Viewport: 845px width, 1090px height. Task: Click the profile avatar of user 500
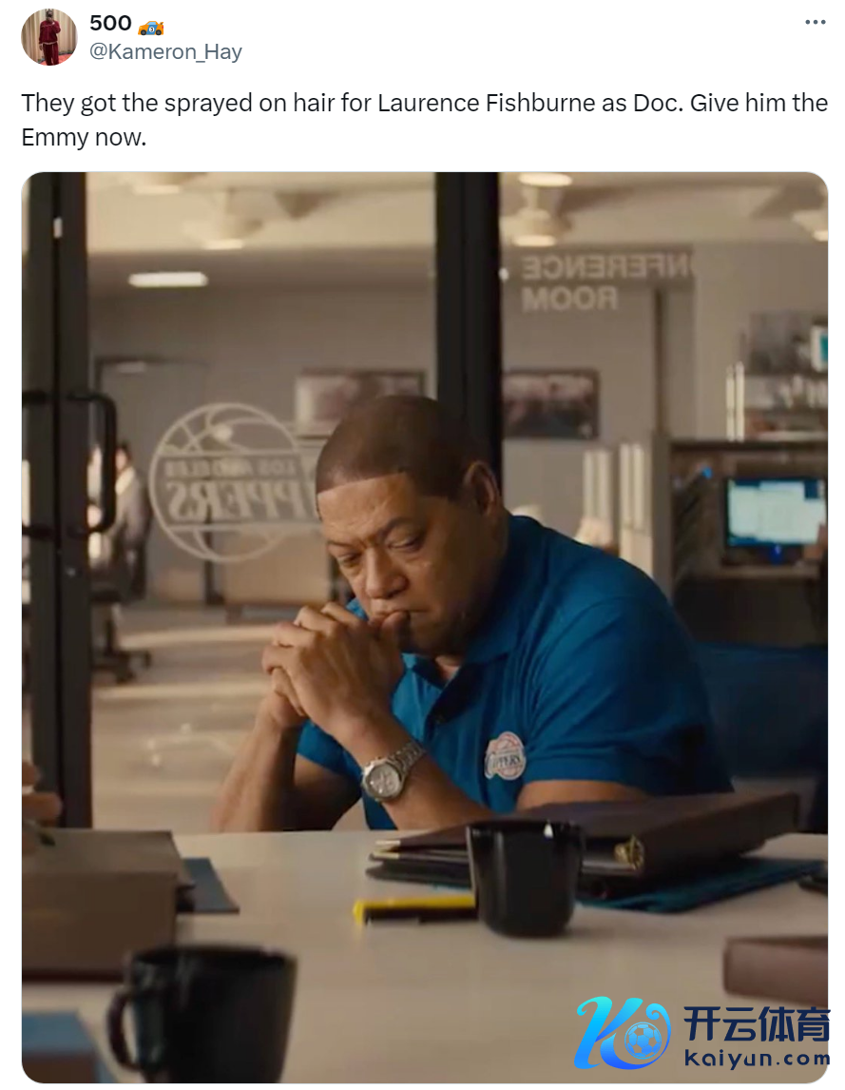tap(48, 37)
